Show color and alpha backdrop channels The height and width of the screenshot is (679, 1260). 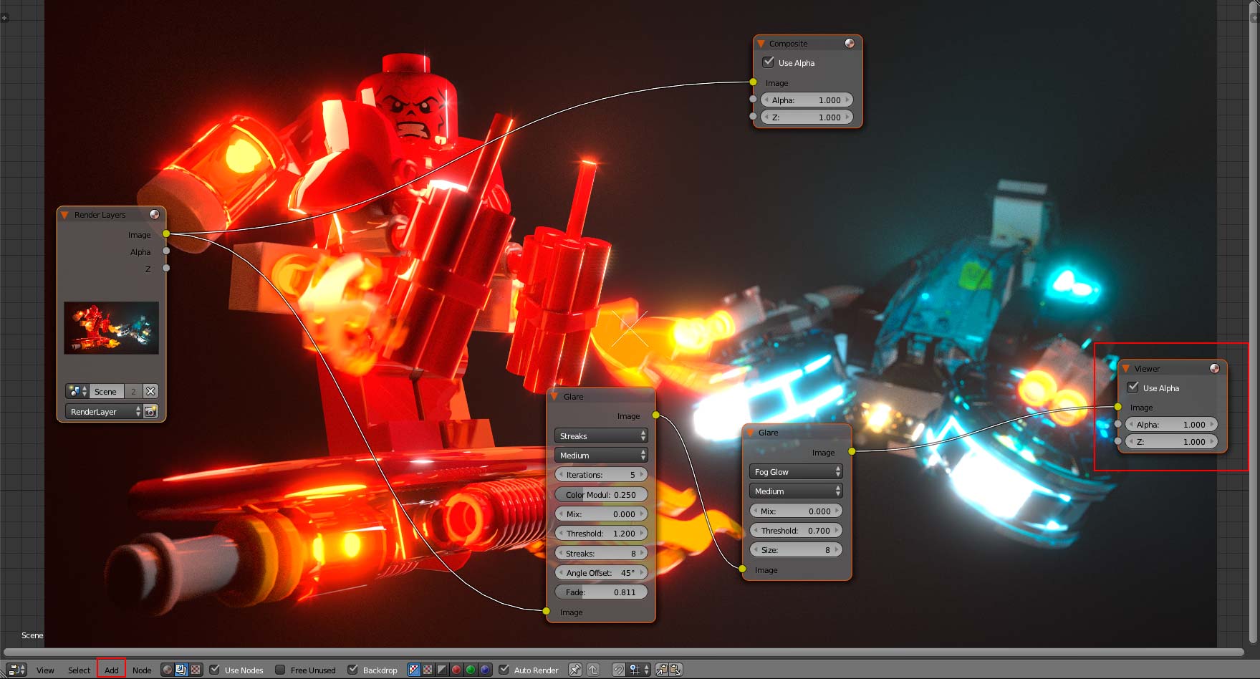pyautogui.click(x=414, y=670)
